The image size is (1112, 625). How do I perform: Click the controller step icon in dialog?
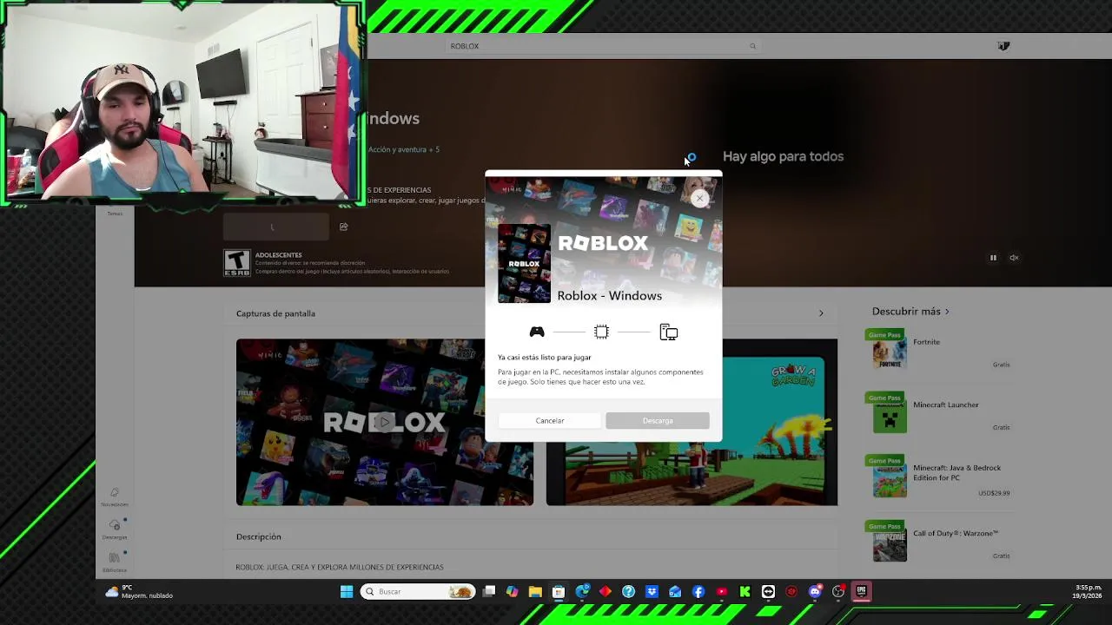[537, 332]
